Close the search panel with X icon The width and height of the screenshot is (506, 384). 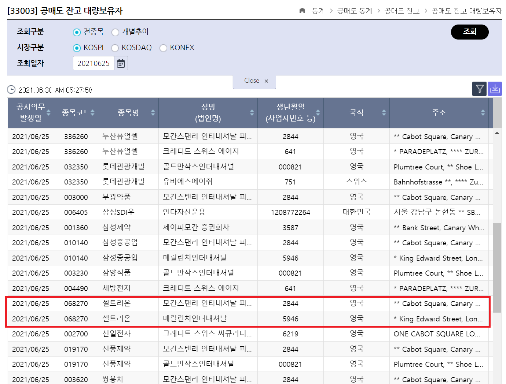266,81
